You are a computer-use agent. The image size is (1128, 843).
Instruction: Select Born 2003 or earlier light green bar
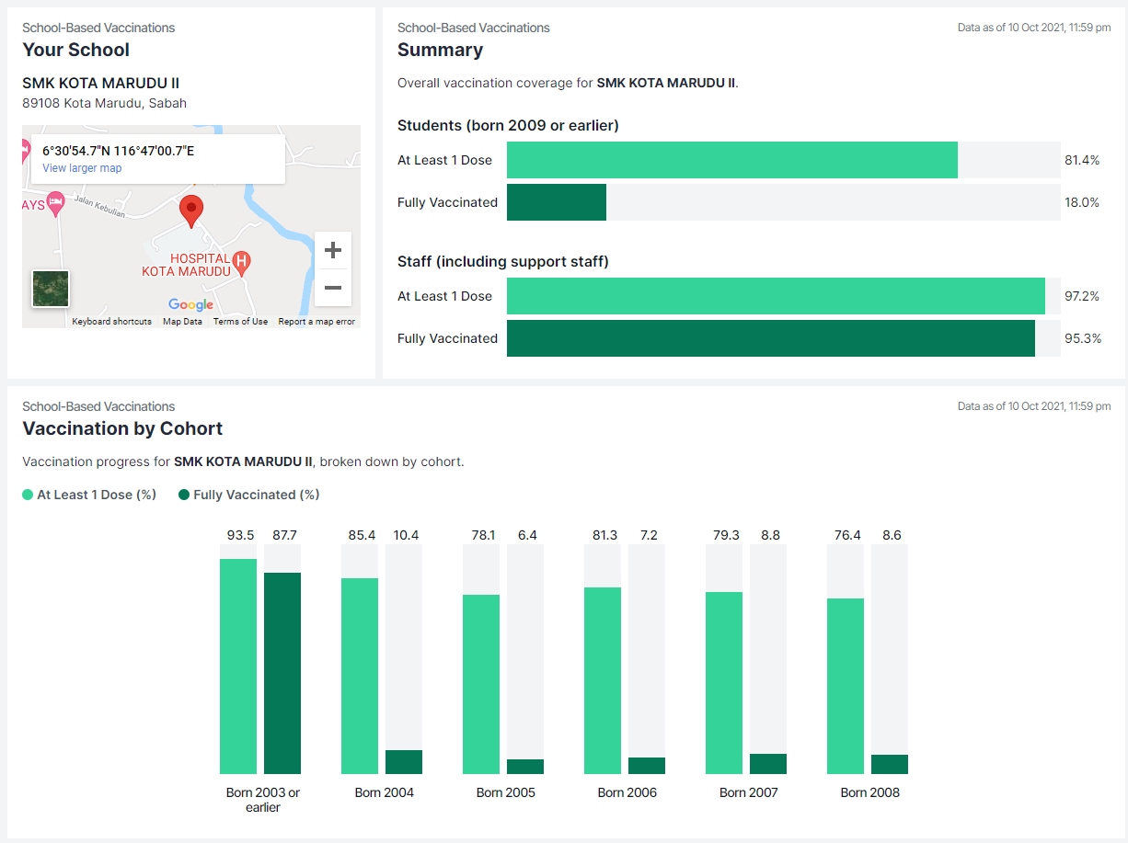tap(238, 666)
